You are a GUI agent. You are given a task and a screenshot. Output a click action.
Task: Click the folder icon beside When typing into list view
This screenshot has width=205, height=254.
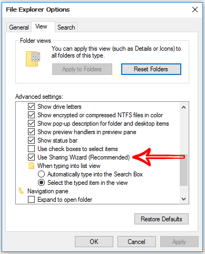(x=31, y=166)
